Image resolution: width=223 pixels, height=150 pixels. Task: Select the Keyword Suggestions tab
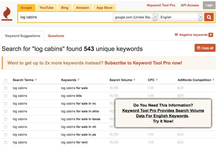coord(23,36)
